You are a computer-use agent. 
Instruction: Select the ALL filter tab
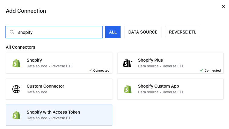(x=113, y=32)
